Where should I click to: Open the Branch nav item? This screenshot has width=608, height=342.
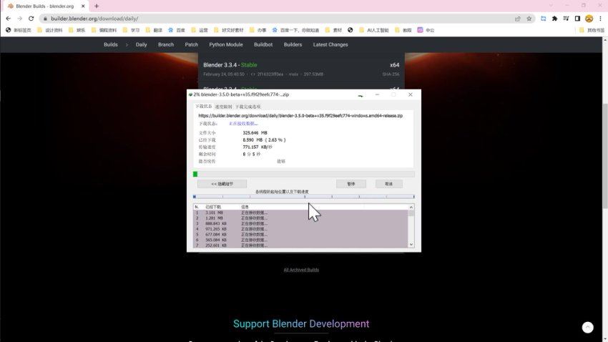pos(166,44)
